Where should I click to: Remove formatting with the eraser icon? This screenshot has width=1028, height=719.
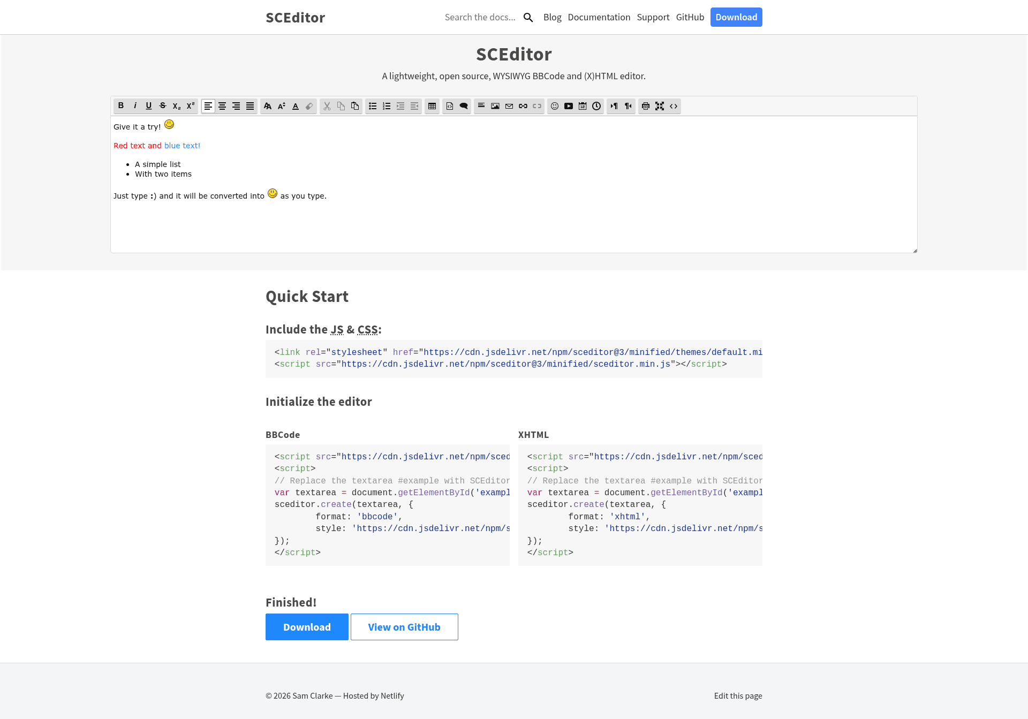(309, 106)
